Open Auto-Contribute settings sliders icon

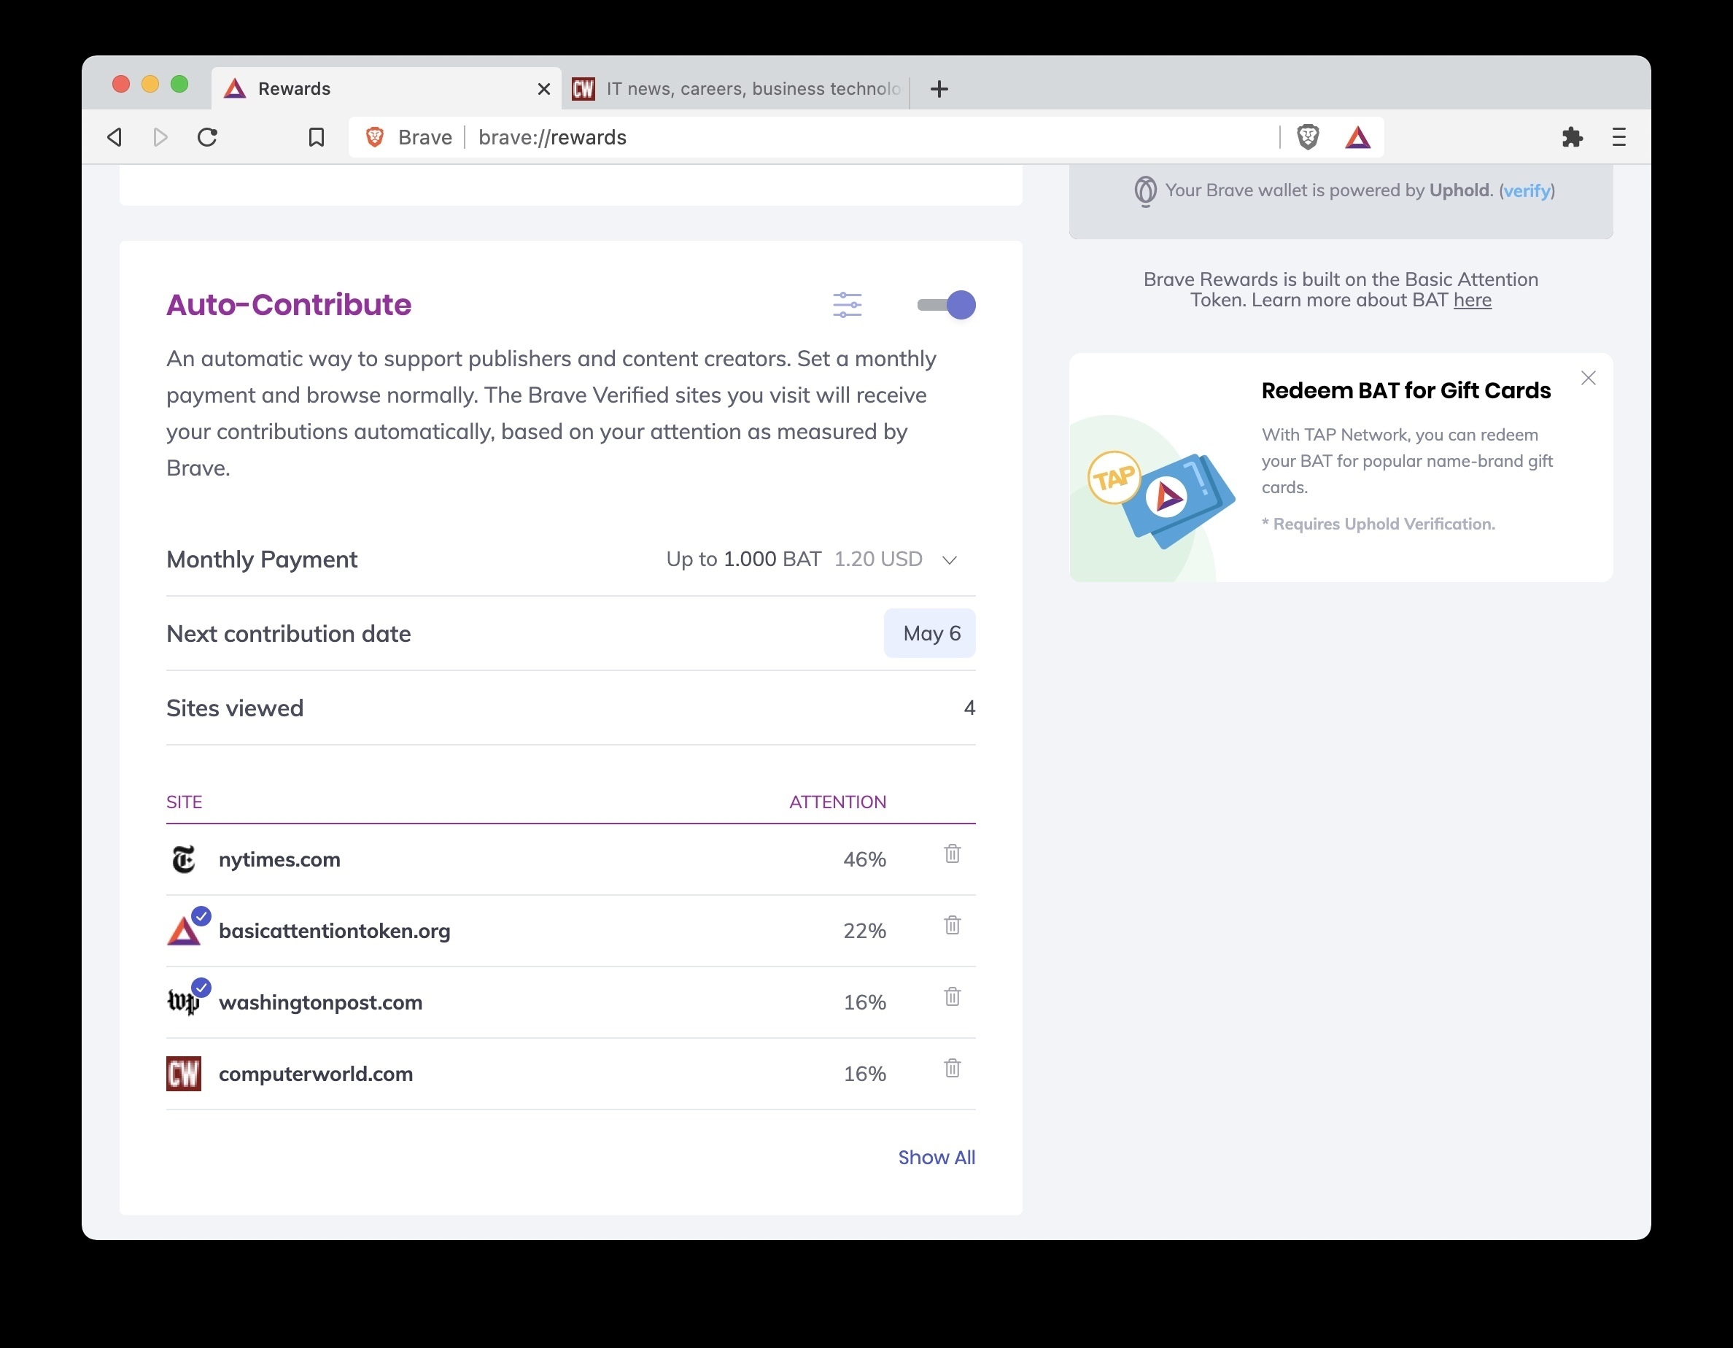pyautogui.click(x=847, y=305)
